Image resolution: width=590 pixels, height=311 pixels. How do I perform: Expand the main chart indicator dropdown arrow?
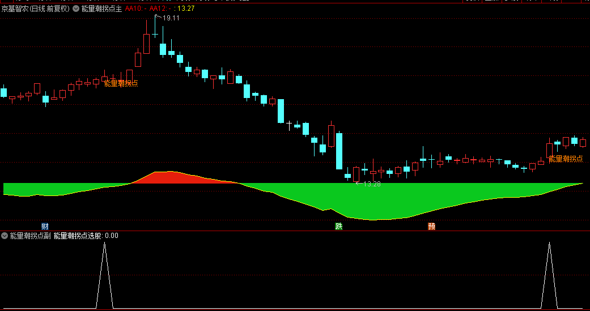(x=76, y=8)
